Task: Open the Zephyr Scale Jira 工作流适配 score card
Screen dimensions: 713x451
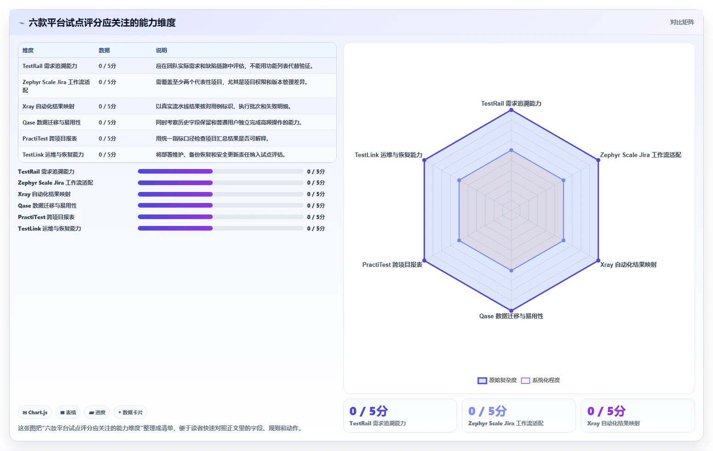Action: point(519,416)
